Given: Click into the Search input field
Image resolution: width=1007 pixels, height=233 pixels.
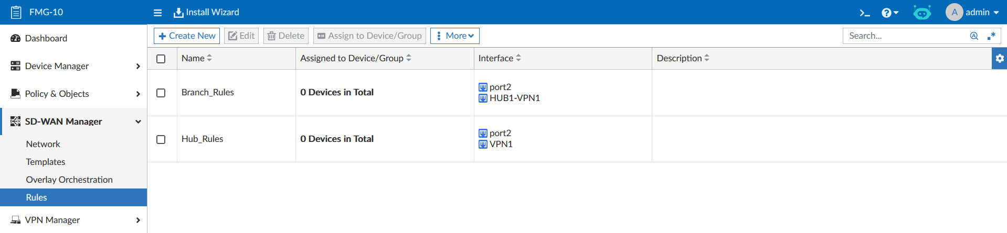Looking at the screenshot, I should (x=906, y=36).
